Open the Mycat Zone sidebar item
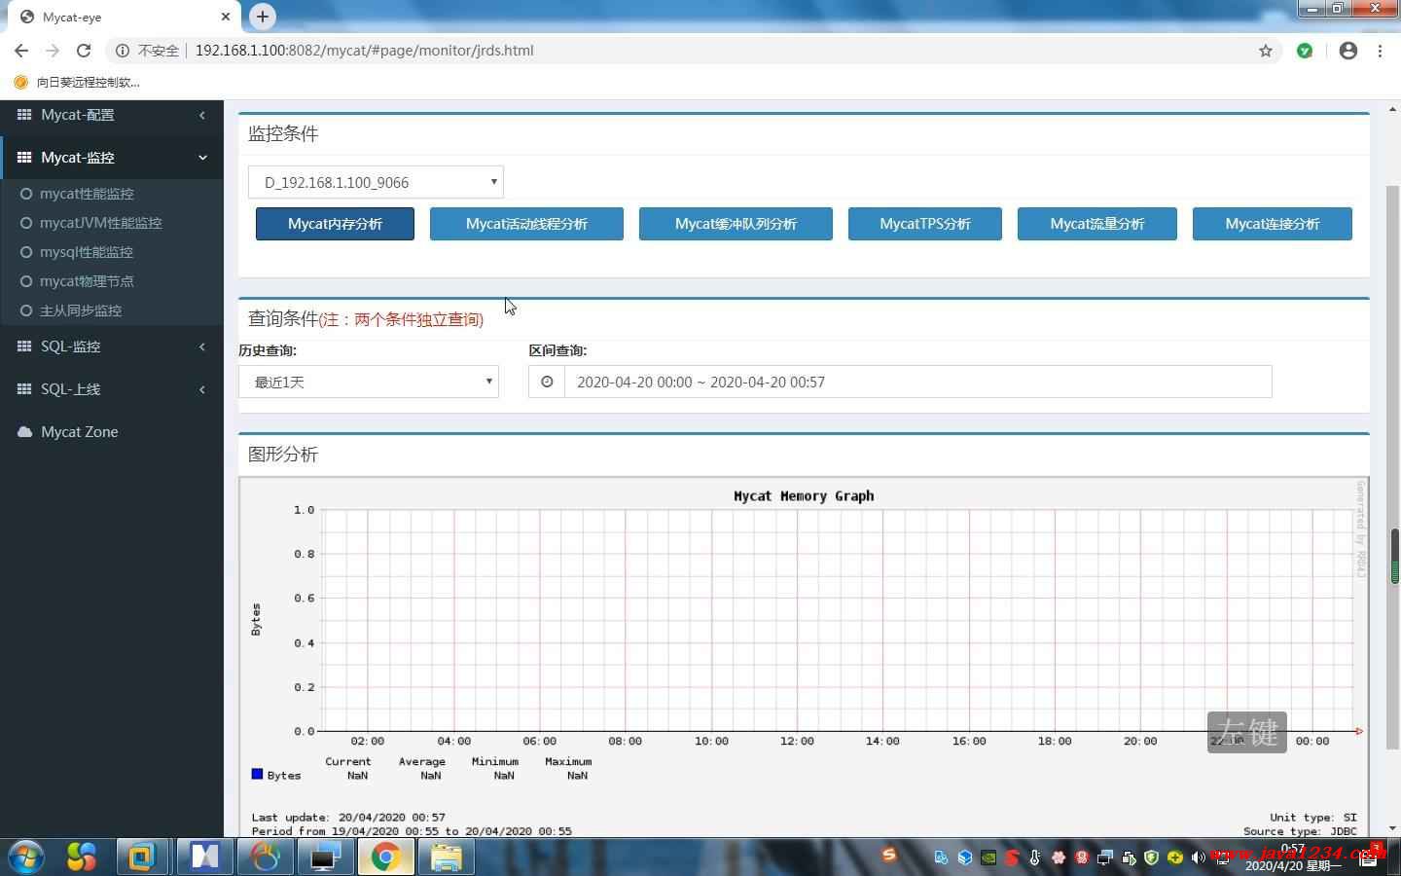The image size is (1401, 876). pyautogui.click(x=112, y=432)
